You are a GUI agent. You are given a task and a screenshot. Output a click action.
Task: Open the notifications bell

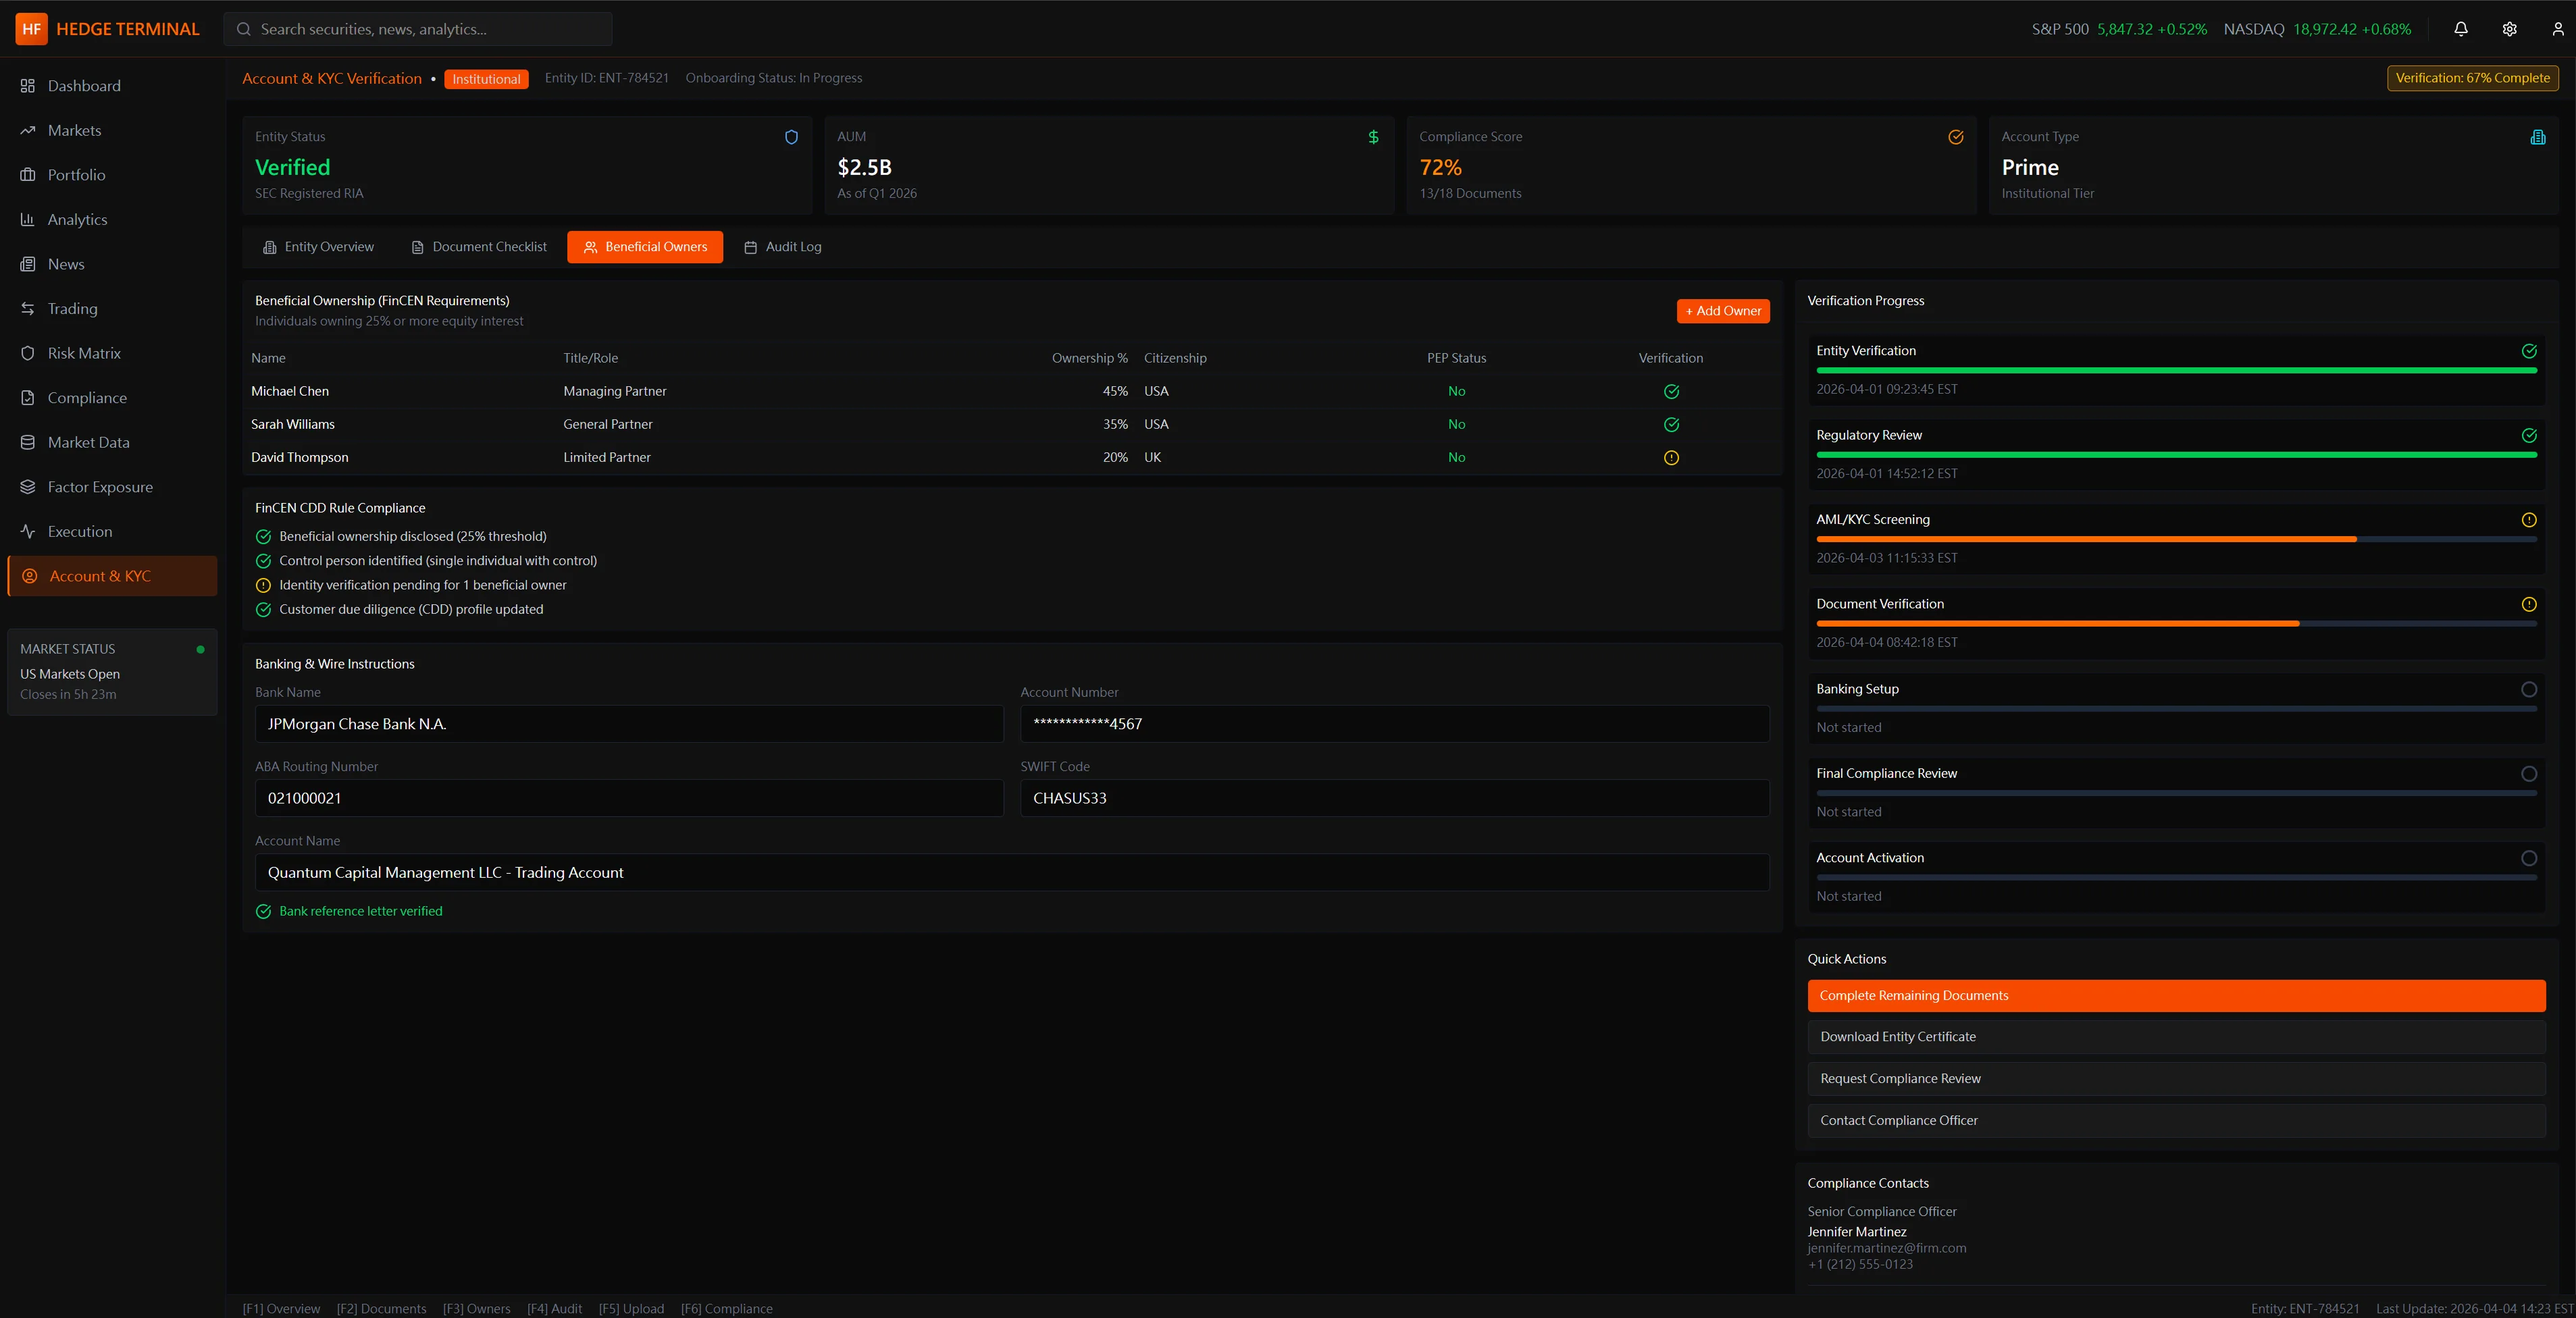click(2461, 29)
